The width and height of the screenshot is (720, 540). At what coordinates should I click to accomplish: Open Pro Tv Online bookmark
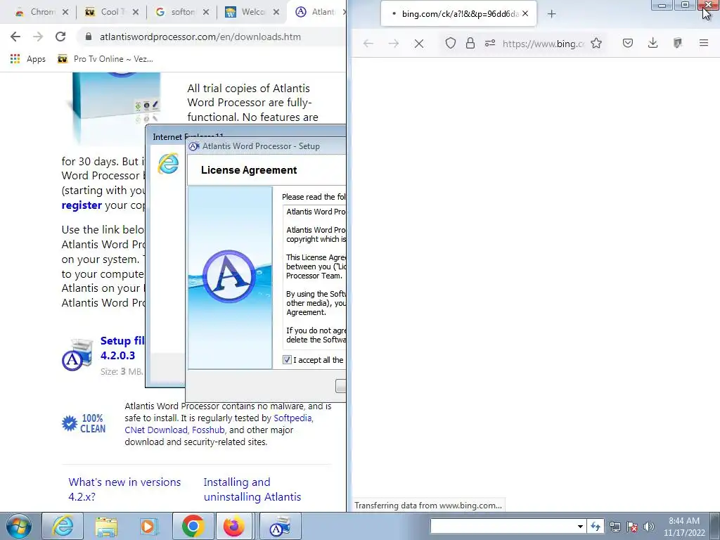105,59
